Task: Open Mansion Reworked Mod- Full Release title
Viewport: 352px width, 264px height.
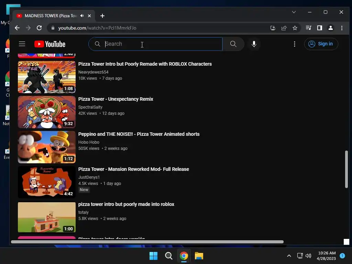Action: tap(134, 169)
